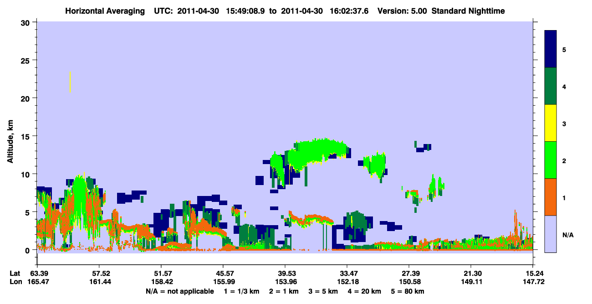The width and height of the screenshot is (592, 304).
Task: Click the dark green 4 colorbar segment
Action: [x=551, y=86]
